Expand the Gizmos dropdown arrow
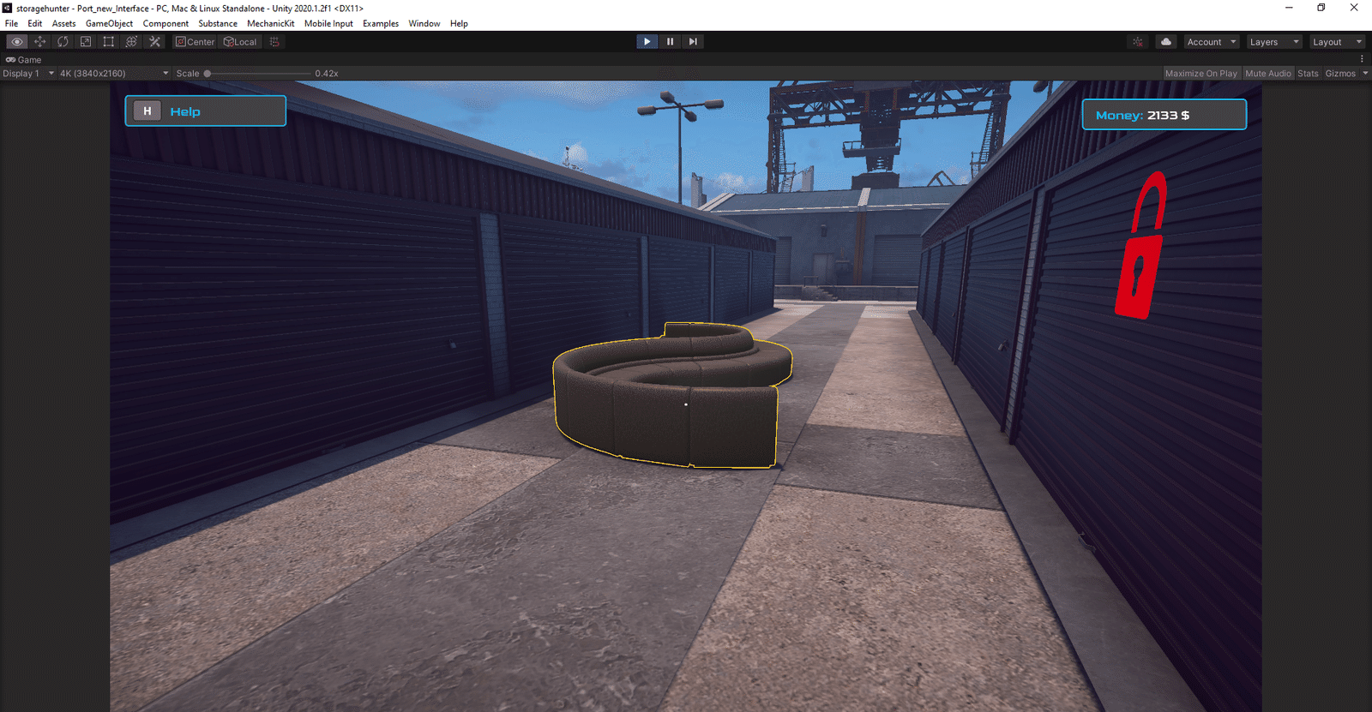 click(1365, 74)
